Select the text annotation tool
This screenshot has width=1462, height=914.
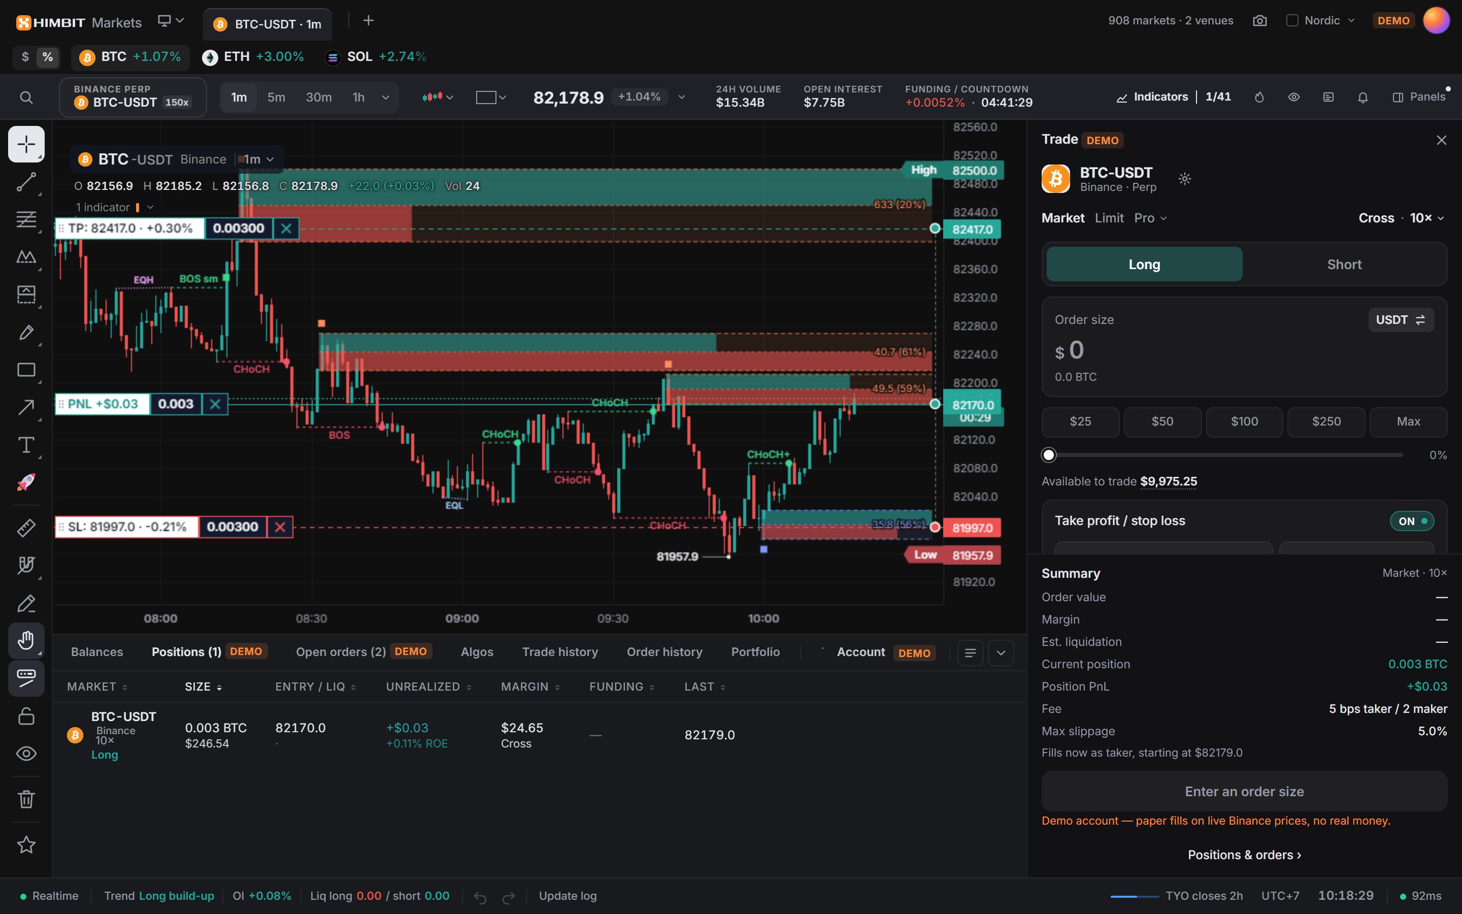26,445
